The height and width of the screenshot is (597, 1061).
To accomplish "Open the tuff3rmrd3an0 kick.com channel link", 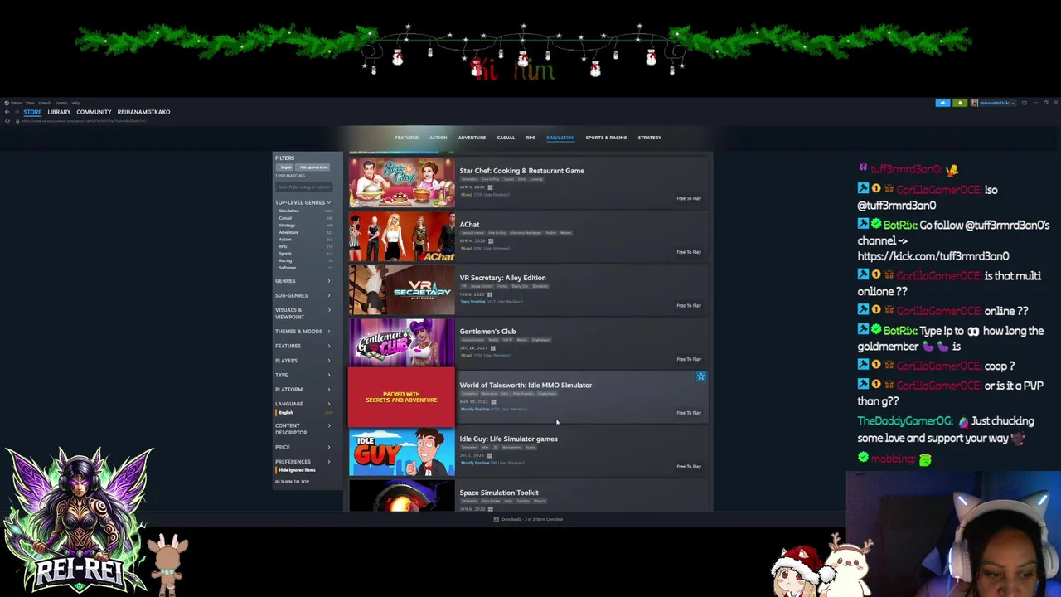I will [x=933, y=256].
